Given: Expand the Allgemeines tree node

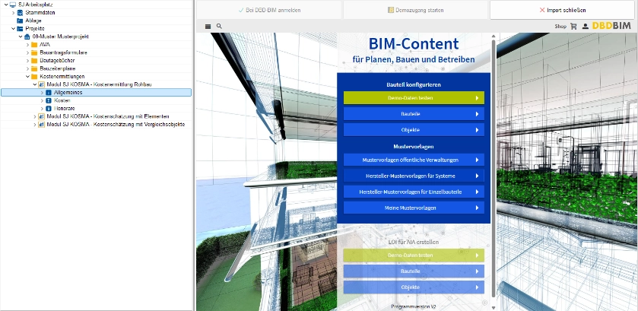Looking at the screenshot, I should pos(42,92).
